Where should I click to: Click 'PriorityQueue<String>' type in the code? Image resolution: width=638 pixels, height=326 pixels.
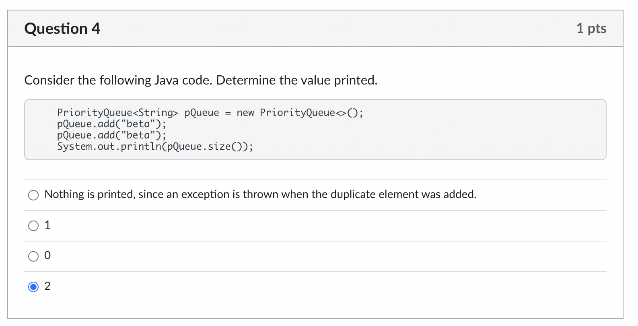click(117, 113)
